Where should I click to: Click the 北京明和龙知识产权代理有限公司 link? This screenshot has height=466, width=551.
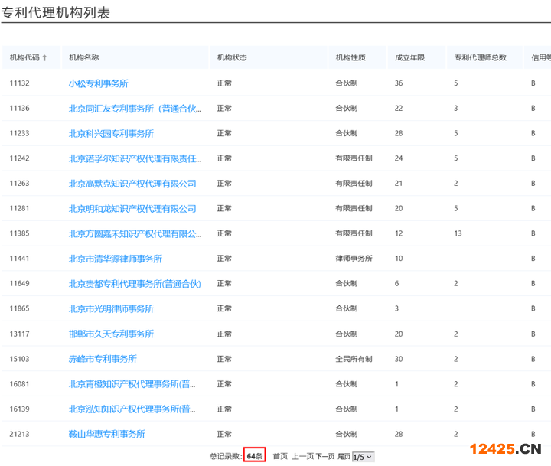coord(132,209)
